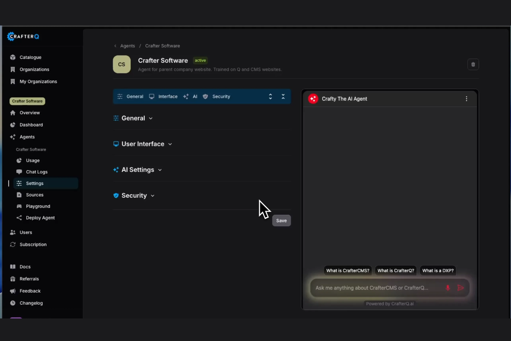Click the Docs book icon
Viewport: 511px width, 341px height.
13,267
